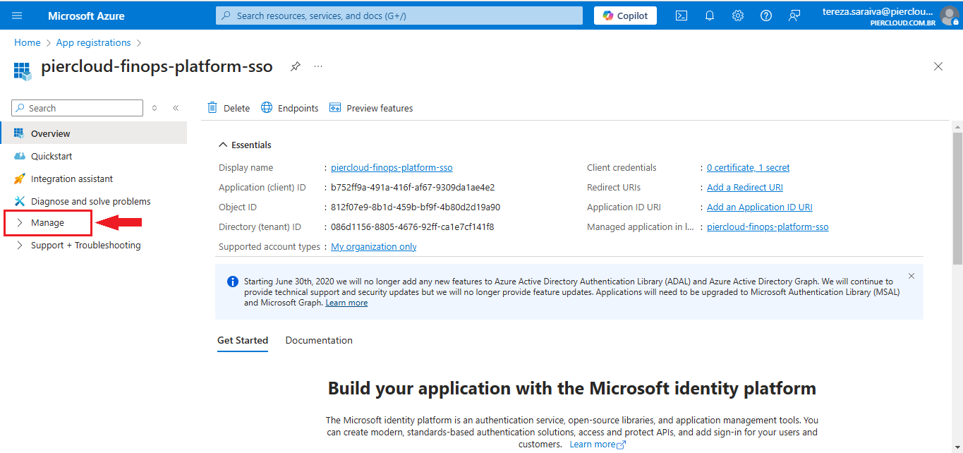Click the global search resources field
Image resolution: width=963 pixels, height=453 pixels.
pos(399,16)
